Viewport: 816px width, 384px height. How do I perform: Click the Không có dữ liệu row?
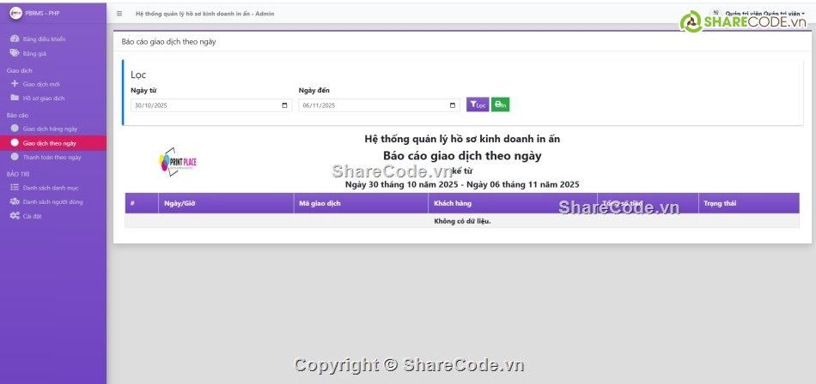pos(462,221)
